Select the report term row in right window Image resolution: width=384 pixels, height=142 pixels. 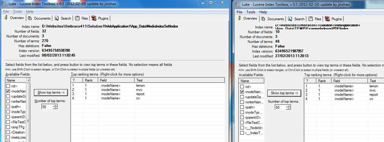tap(344, 94)
